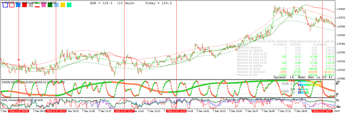Select the yellow square swatch
The image size is (346, 114).
click(63, 5)
